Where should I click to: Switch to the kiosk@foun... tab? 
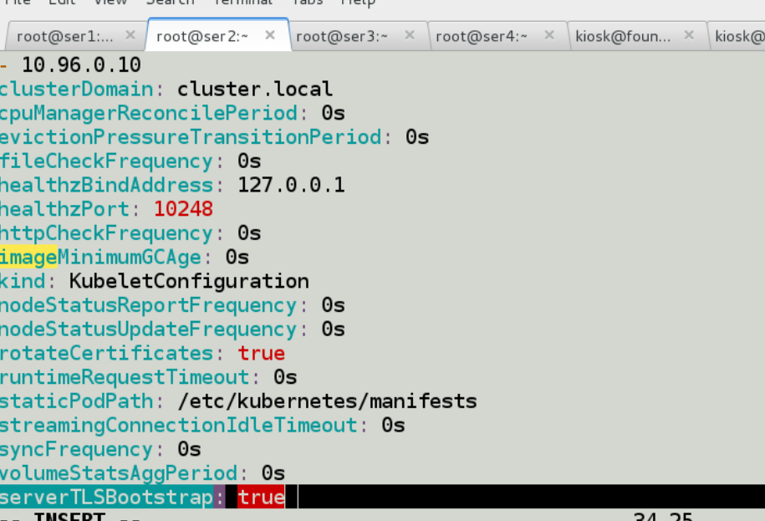623,37
